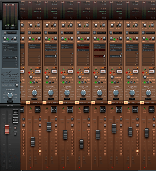The height and width of the screenshot is (171, 156).
Task: Arm the KICK-IN-DTP track for recording
Action: pos(119,71)
